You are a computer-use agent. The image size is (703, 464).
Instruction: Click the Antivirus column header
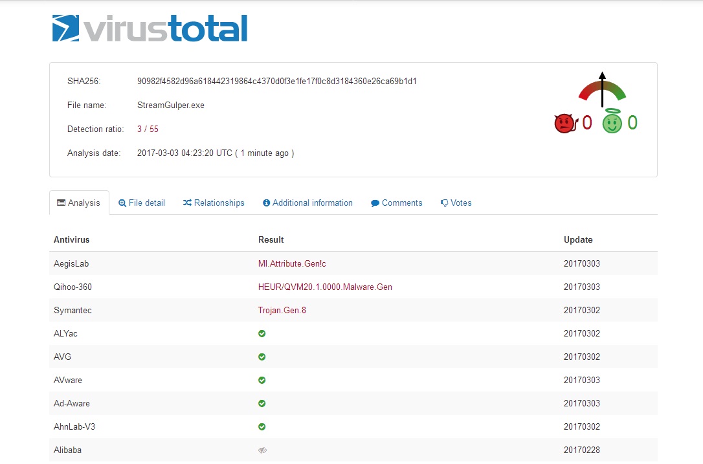[72, 240]
